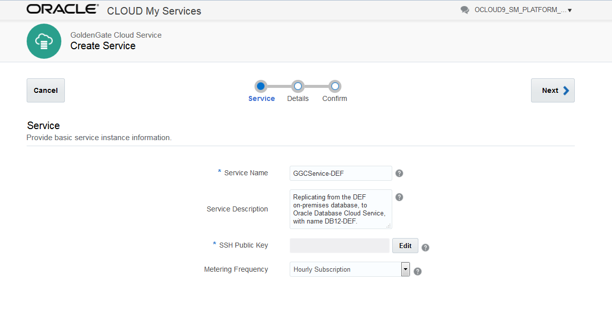Open help for Service Name field
612x335 pixels.
click(x=399, y=173)
